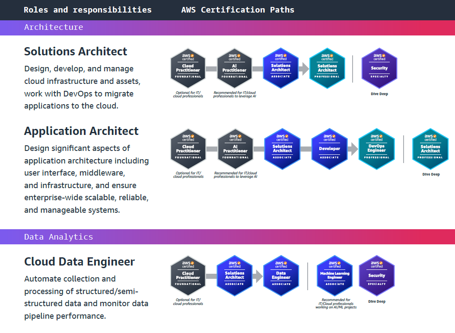Open the Data Engineer Associate badge
455x333 pixels.
tap(281, 275)
